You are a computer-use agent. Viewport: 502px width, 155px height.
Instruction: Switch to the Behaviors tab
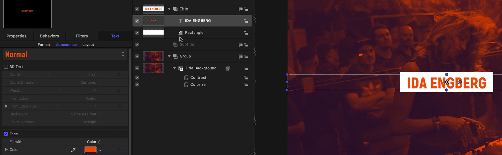point(49,36)
